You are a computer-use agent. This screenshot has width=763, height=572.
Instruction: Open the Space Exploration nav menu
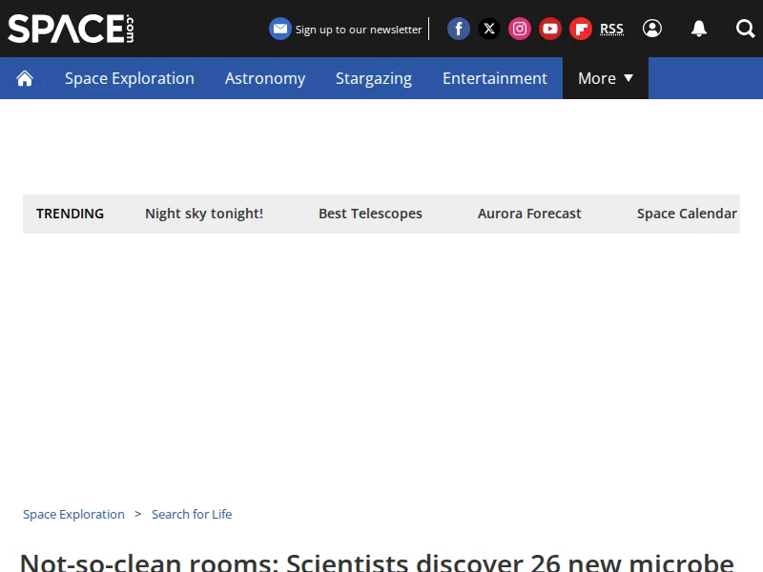point(130,78)
